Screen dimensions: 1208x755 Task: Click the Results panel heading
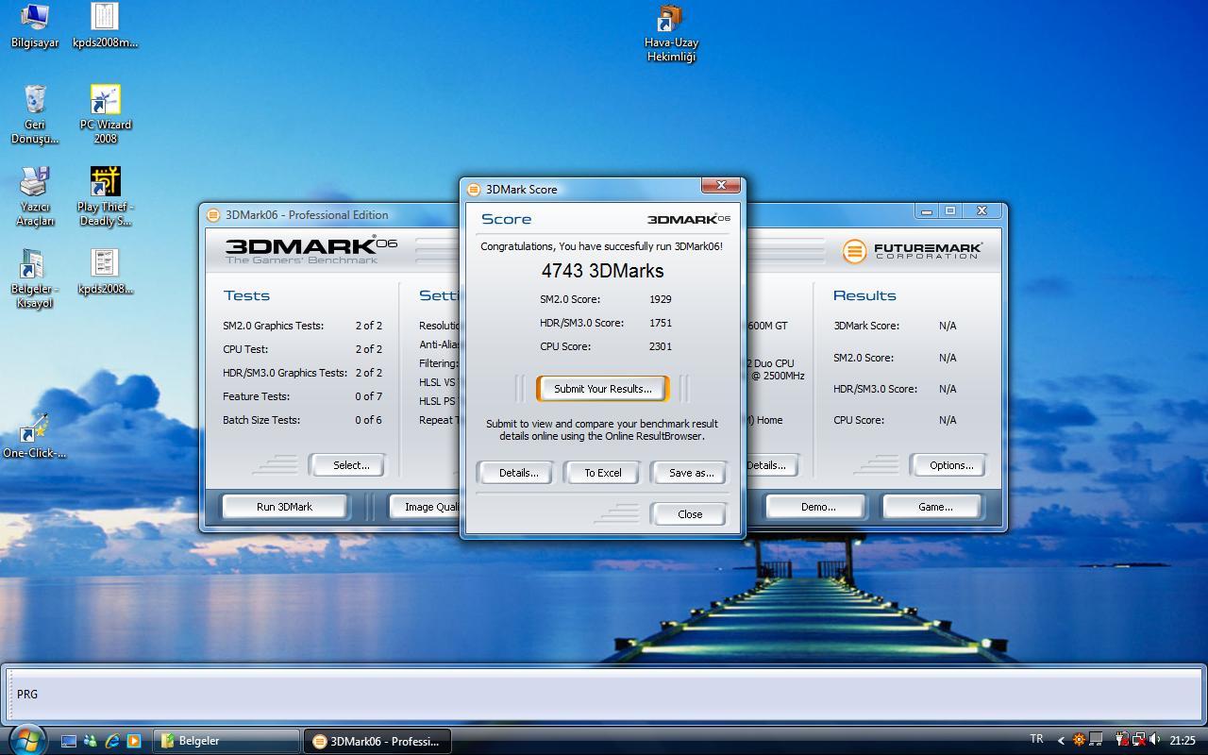864,295
